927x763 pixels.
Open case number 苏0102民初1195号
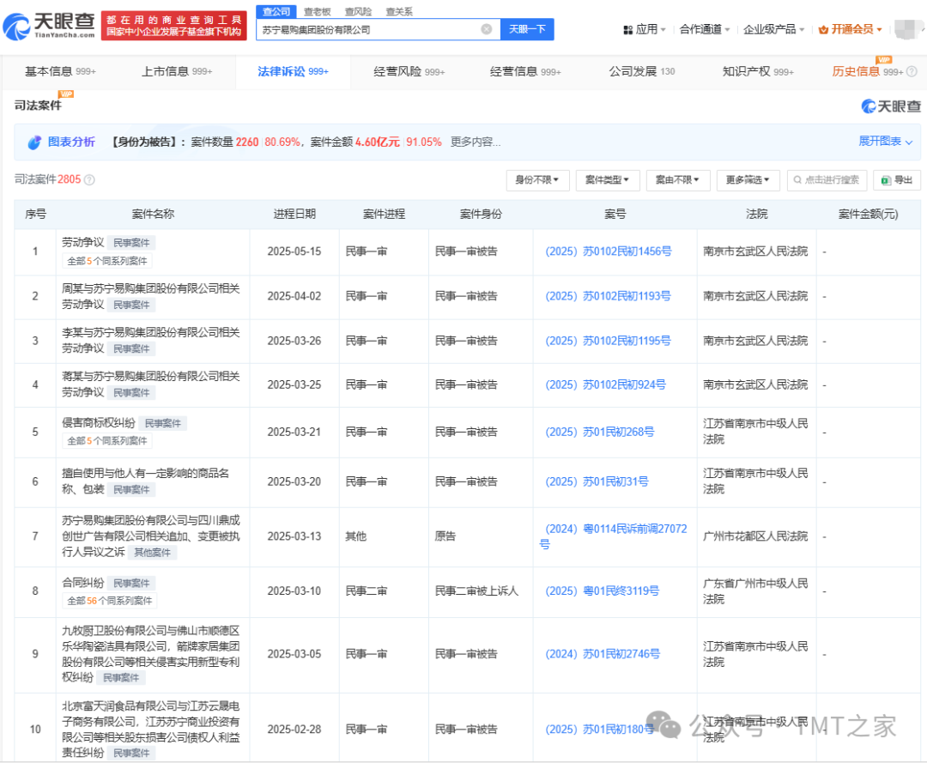pos(608,342)
